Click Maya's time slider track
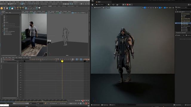The height and width of the screenshot is (107, 191). pyautogui.click(x=33, y=101)
